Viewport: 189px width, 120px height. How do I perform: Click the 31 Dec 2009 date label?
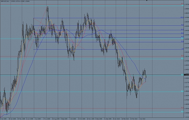point(108,119)
